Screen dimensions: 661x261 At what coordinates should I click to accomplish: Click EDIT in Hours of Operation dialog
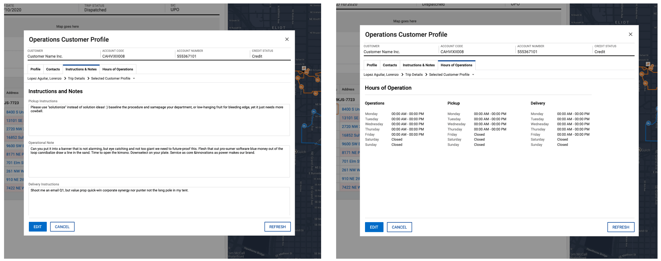[x=374, y=227]
